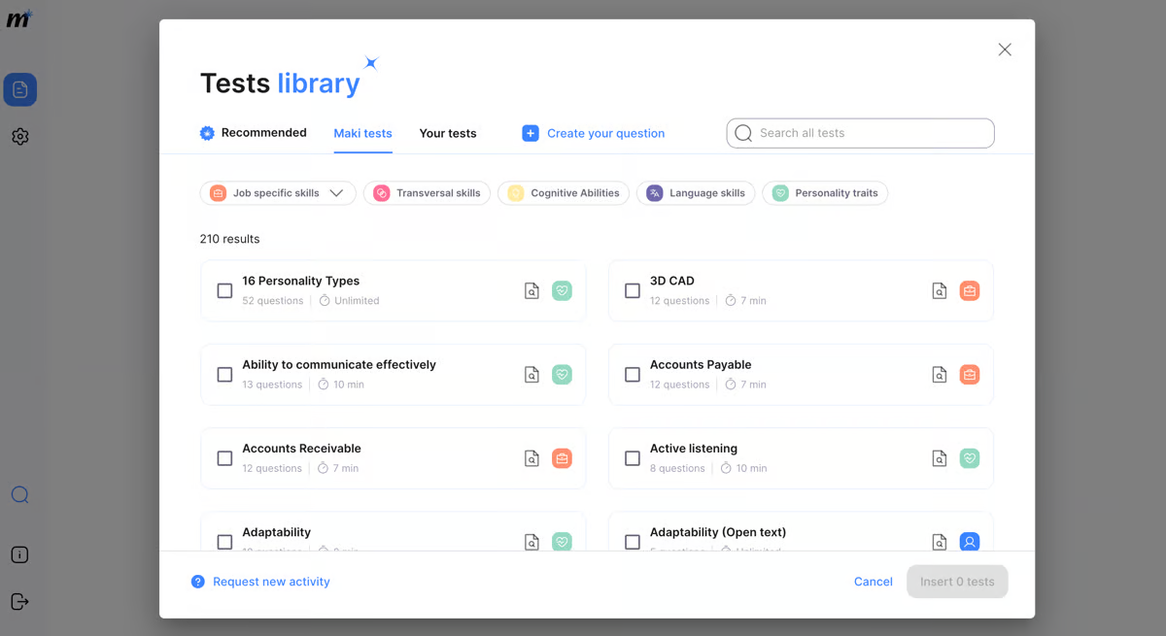Expand the Job specific skills dropdown
Viewport: 1166px width, 636px height.
[x=278, y=193]
